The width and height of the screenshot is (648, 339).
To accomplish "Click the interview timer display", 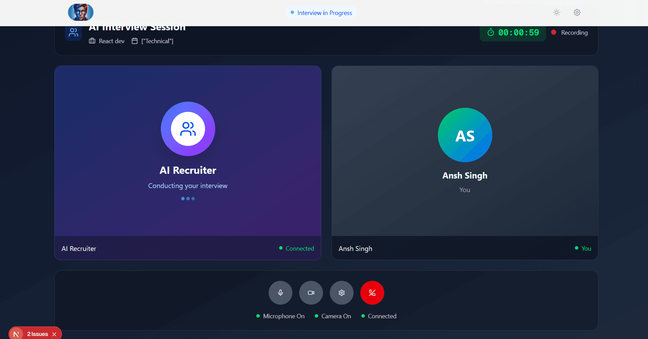I will click(513, 33).
